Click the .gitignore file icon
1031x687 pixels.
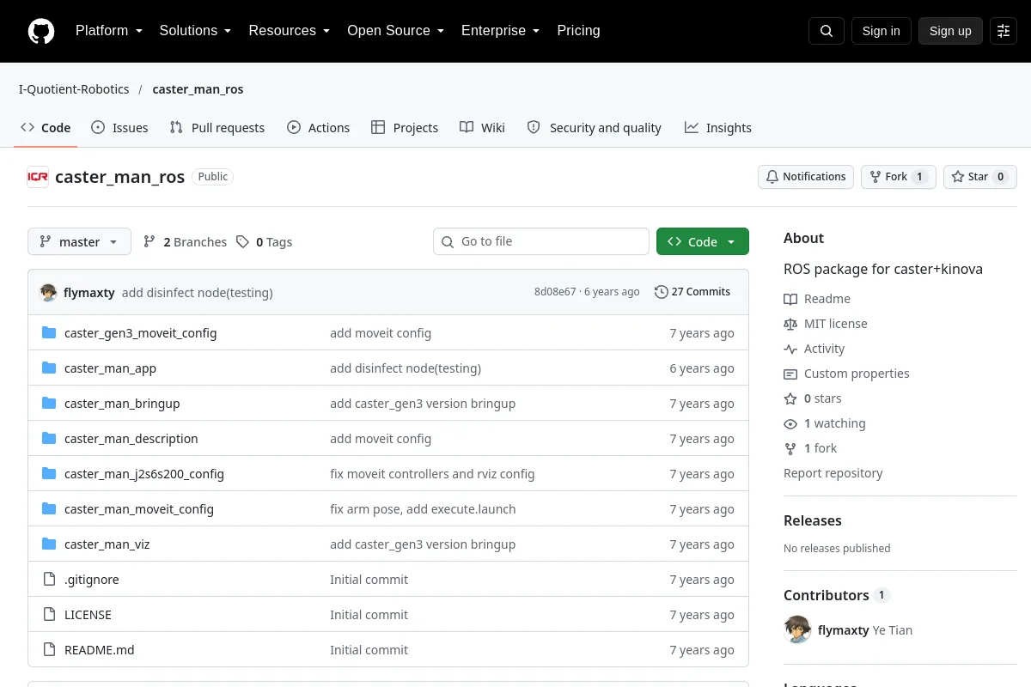point(49,580)
